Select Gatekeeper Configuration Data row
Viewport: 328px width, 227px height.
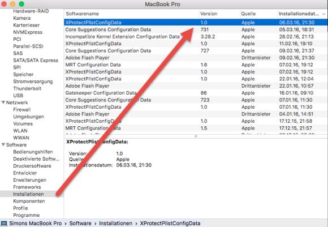[196, 93]
